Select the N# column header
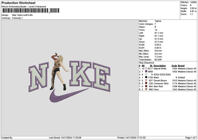 coord(143,66)
